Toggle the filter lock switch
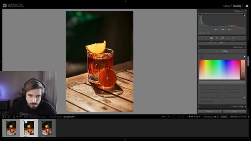 (x=248, y=117)
